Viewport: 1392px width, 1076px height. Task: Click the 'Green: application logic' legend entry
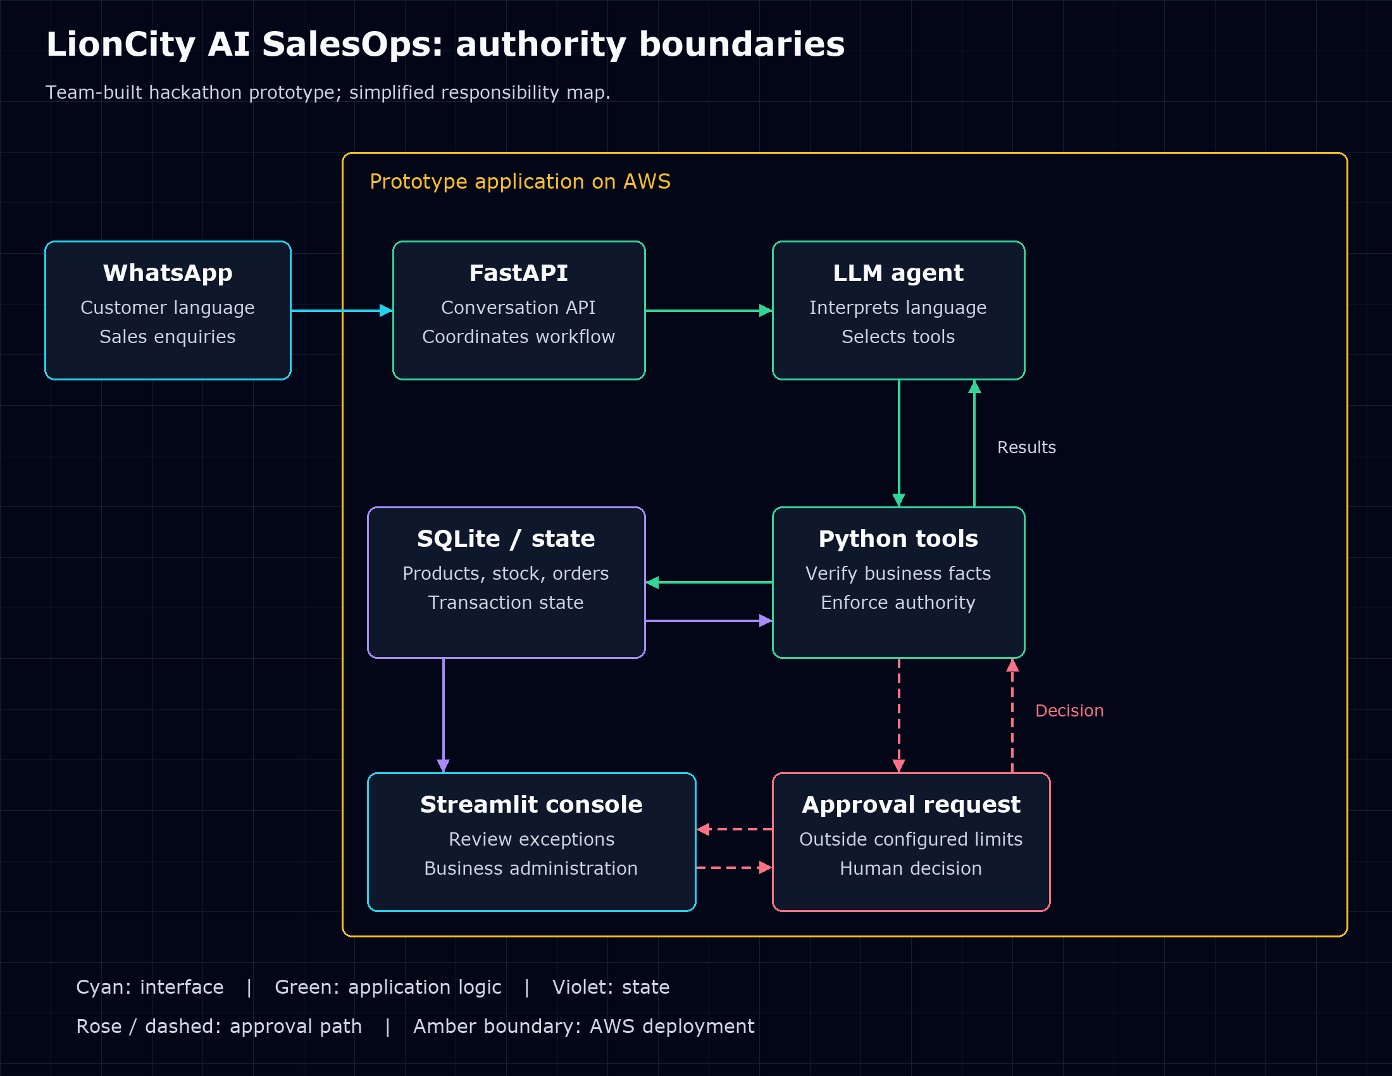tap(388, 987)
